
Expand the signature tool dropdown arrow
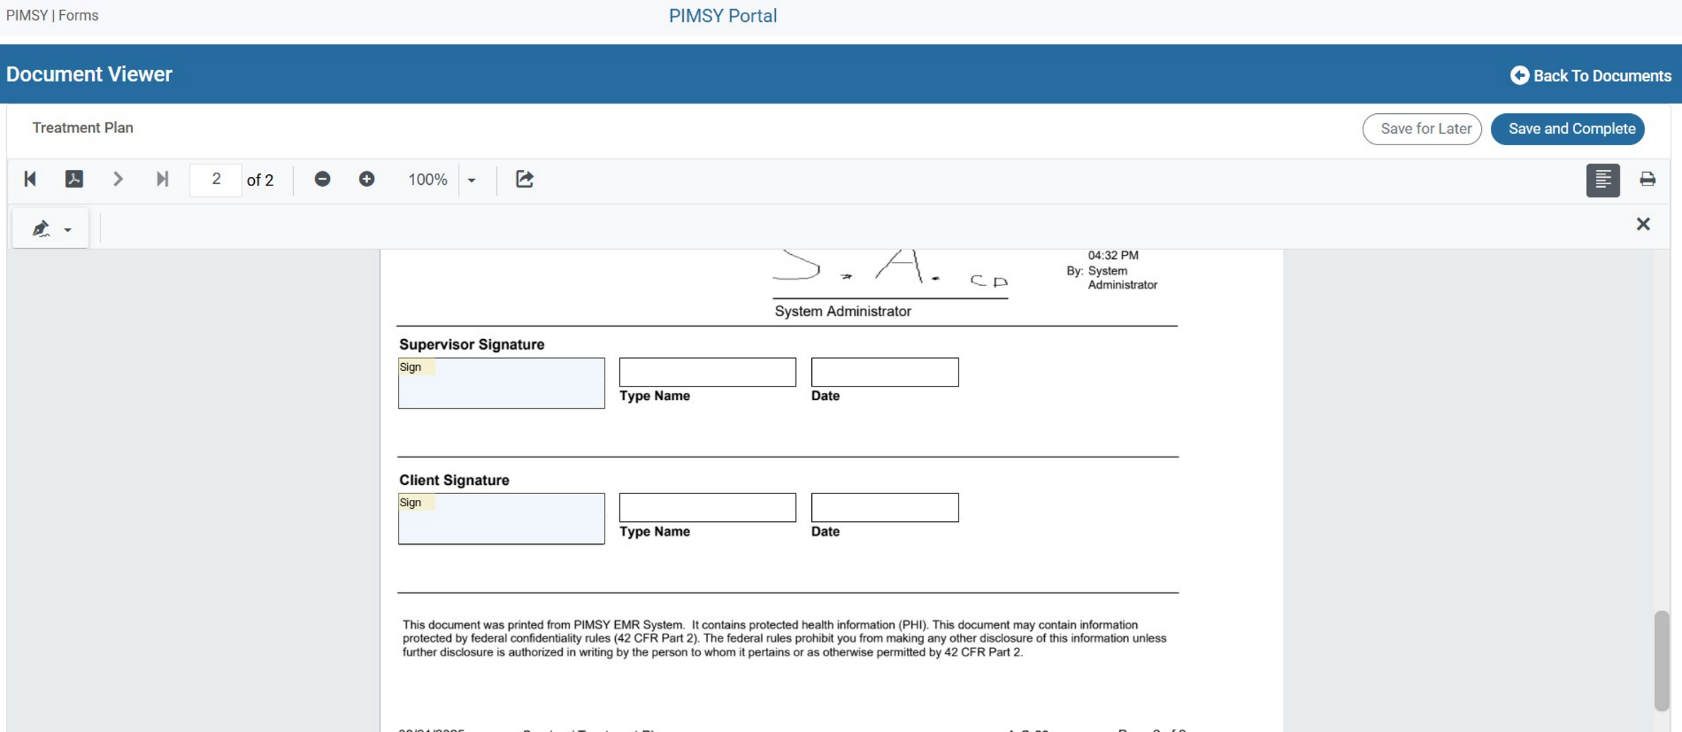67,229
